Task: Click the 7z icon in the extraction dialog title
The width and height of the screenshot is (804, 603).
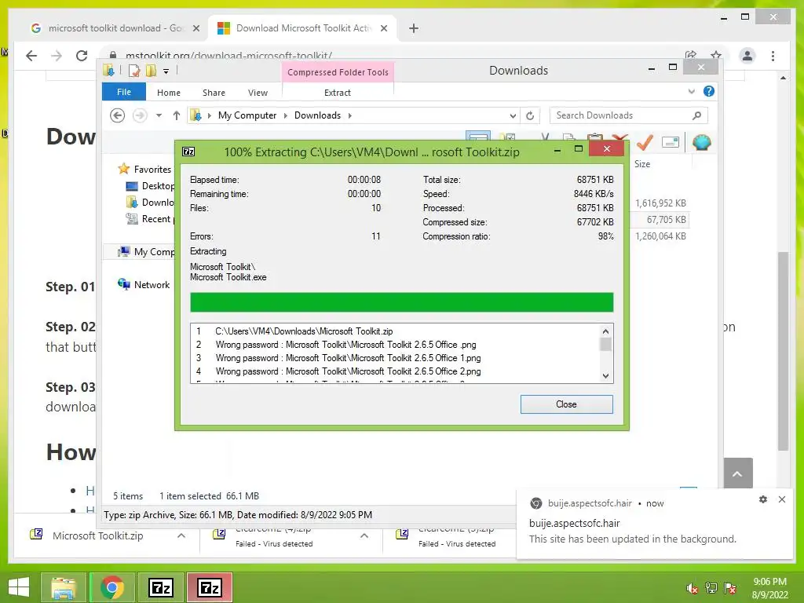Action: tap(188, 152)
